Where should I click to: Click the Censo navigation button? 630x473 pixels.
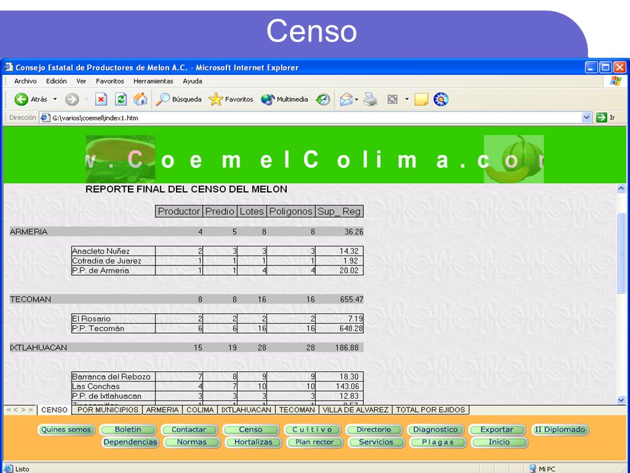[251, 430]
